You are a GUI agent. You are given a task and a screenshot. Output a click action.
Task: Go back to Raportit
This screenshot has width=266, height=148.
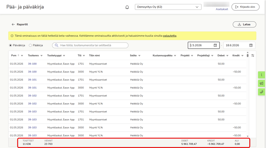pos(22,25)
